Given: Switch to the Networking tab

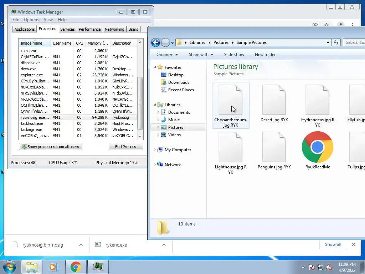Looking at the screenshot, I should (x=114, y=29).
